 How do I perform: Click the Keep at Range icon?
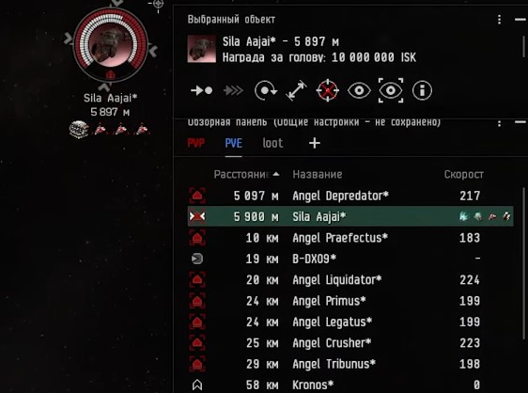point(296,90)
